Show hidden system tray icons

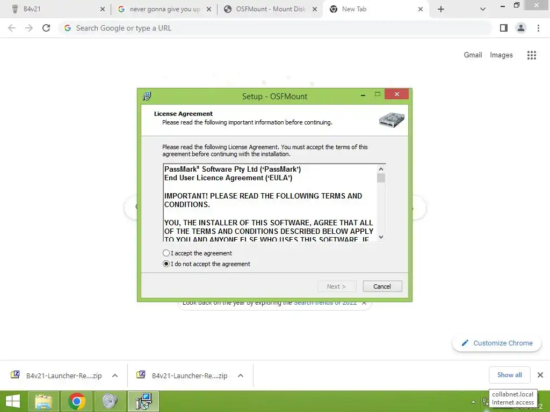[473, 402]
